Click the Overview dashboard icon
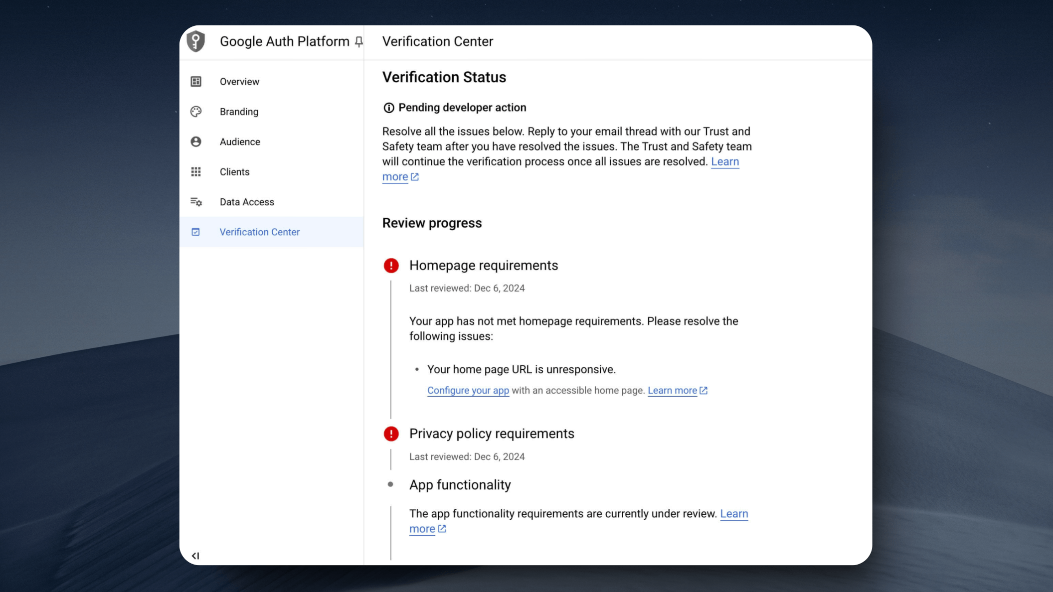This screenshot has width=1053, height=592. coord(196,81)
